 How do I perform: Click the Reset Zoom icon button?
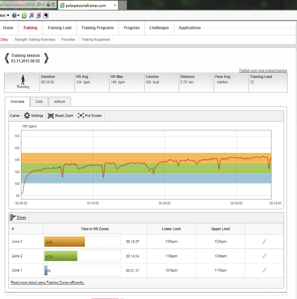pyautogui.click(x=51, y=116)
